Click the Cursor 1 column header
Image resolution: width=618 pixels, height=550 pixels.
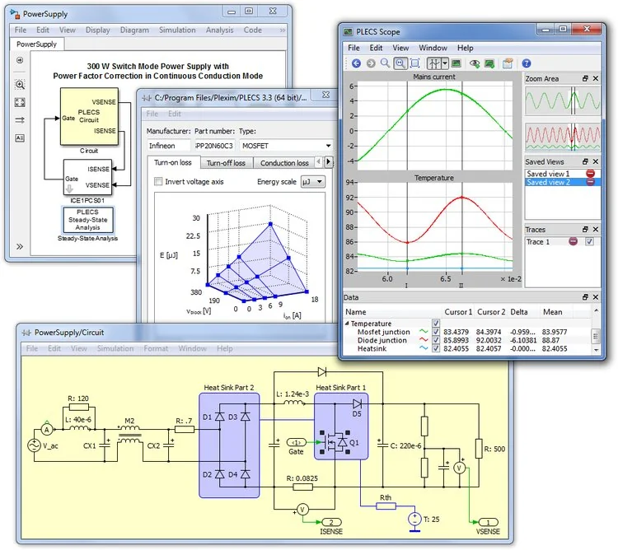pyautogui.click(x=458, y=312)
